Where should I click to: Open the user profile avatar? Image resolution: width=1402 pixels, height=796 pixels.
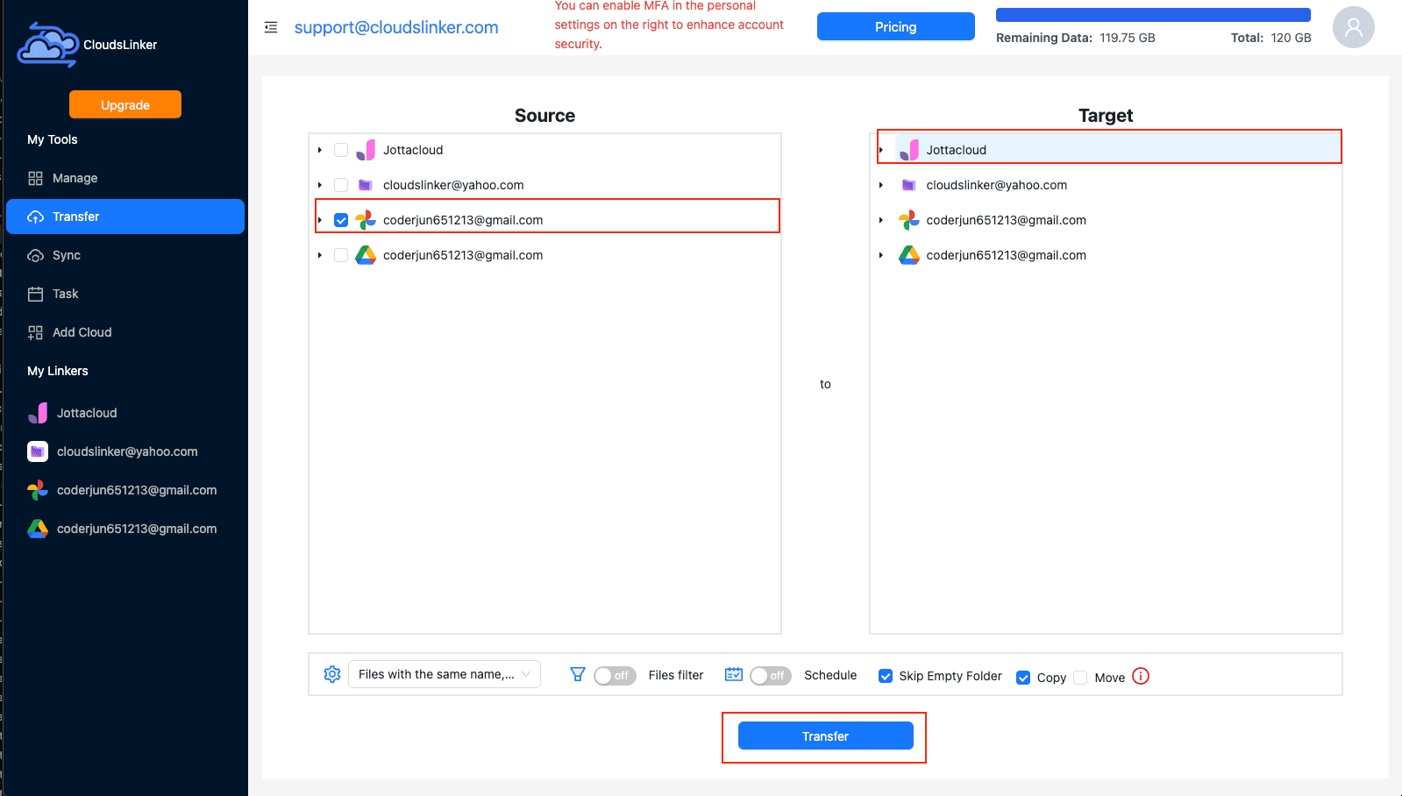tap(1353, 27)
